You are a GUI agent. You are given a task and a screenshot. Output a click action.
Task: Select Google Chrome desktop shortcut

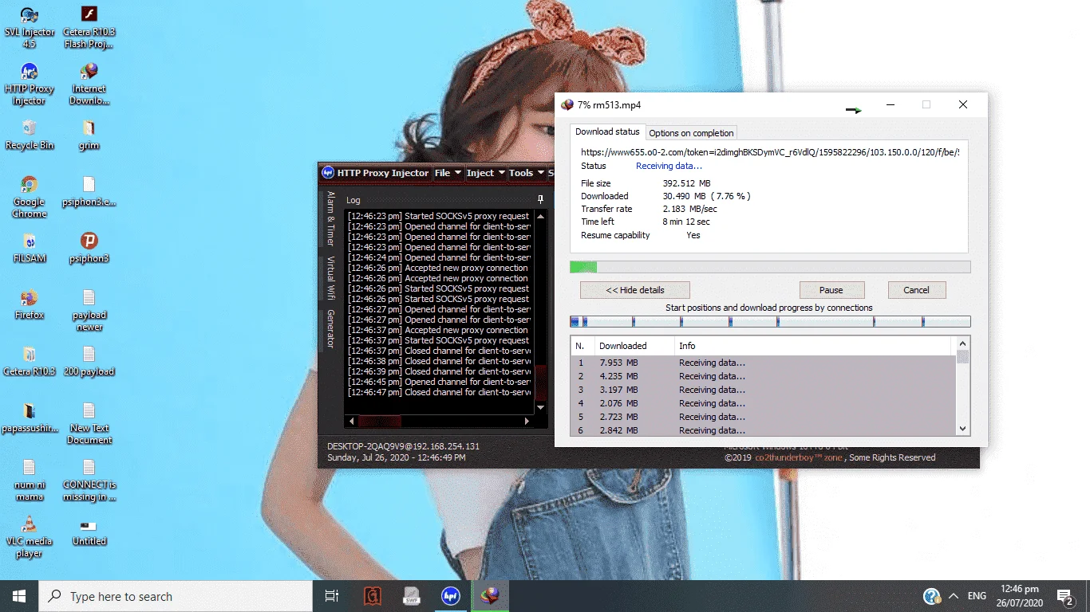[x=30, y=197]
